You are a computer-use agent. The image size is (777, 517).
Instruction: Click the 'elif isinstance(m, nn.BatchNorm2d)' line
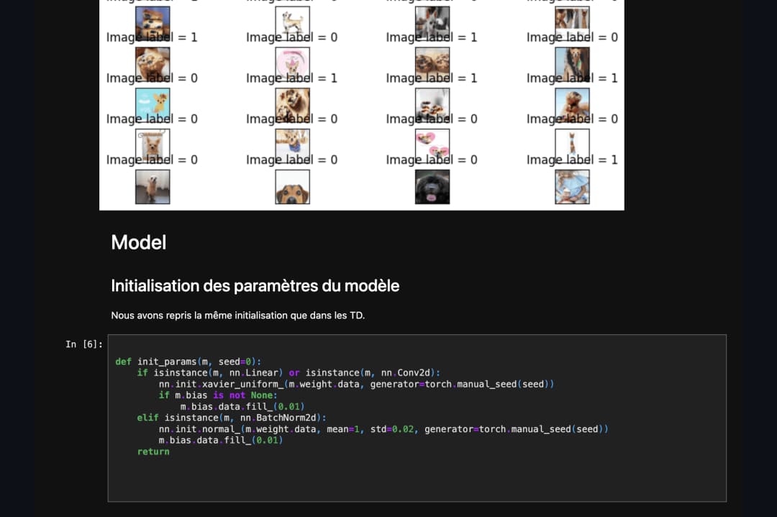[x=232, y=418]
